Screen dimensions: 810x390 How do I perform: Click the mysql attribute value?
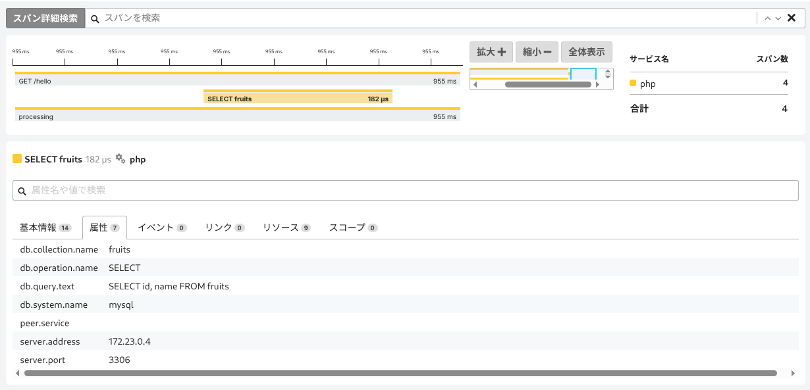pyautogui.click(x=121, y=305)
